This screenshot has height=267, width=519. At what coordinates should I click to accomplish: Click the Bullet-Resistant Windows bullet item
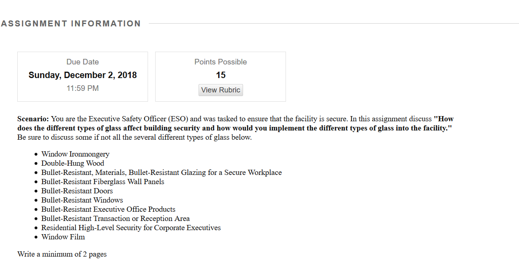(82, 200)
